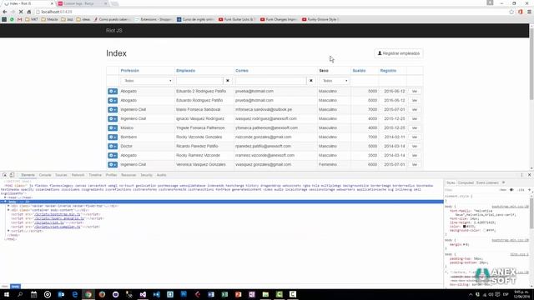Go back in the browser
Screen dimensions: 534x300
(5, 12)
